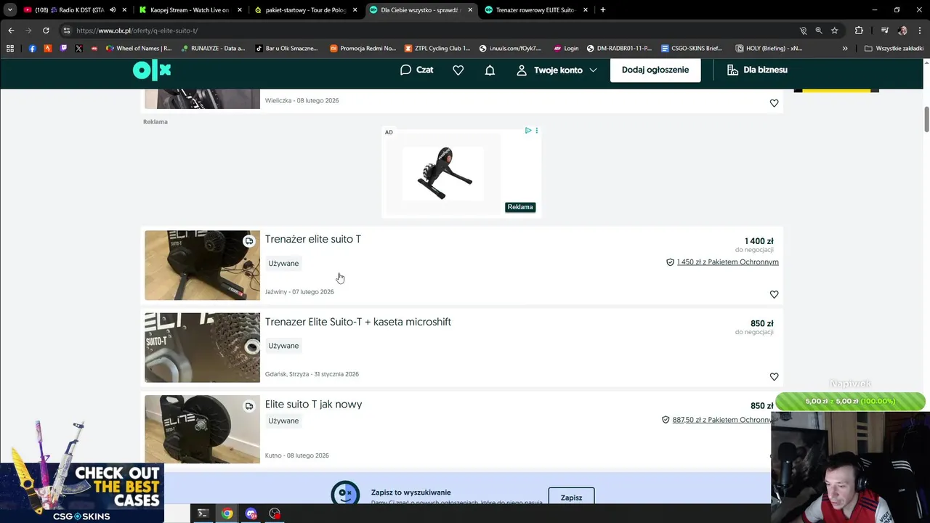930x523 pixels.
Task: Reload the page with the refresh icon
Action: point(46,31)
